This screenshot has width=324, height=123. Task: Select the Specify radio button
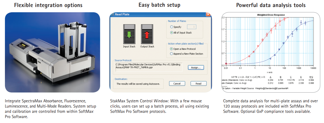point(171,27)
